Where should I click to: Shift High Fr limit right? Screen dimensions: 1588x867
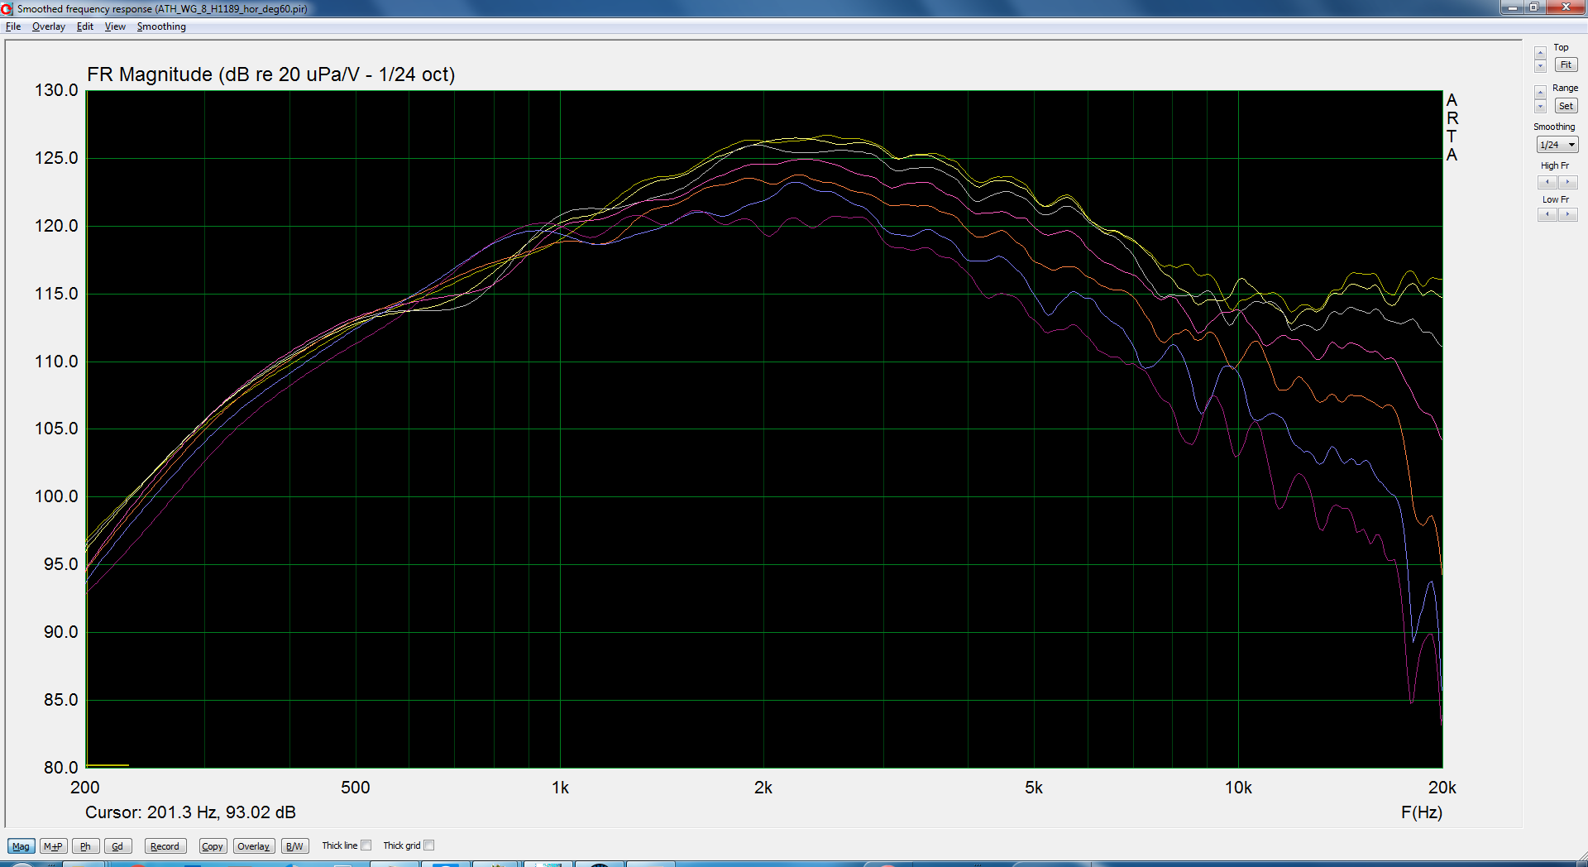tap(1567, 182)
